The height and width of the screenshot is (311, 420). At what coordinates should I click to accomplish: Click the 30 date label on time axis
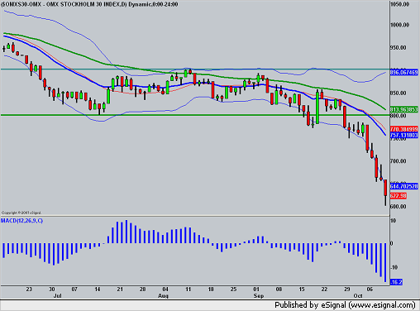(x=52, y=289)
